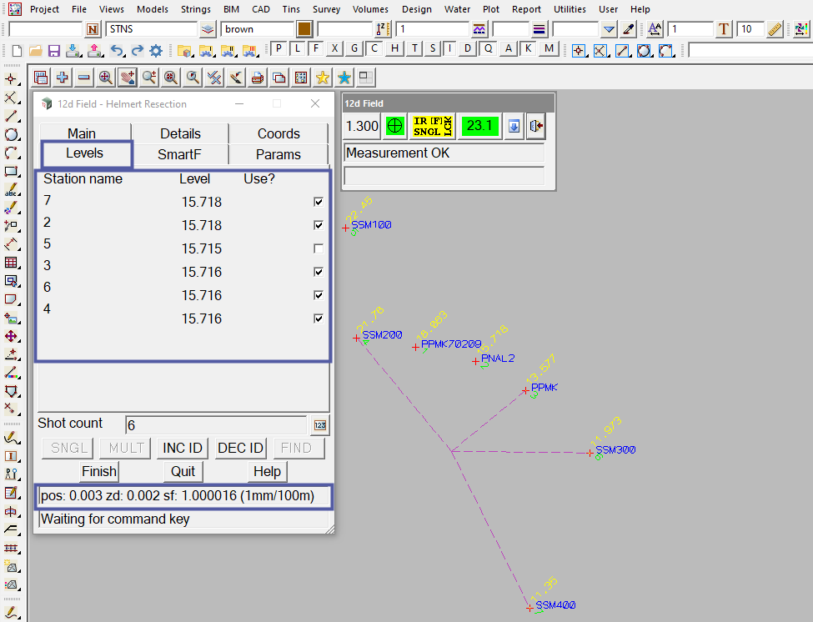Click the Finish button
The height and width of the screenshot is (622, 813).
pos(99,471)
